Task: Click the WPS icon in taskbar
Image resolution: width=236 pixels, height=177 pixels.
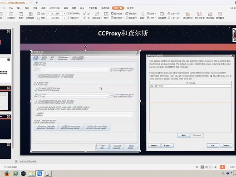Action: tap(39, 173)
